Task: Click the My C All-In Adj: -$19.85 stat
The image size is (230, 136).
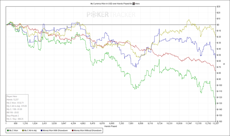Action: pyautogui.click(x=17, y=106)
